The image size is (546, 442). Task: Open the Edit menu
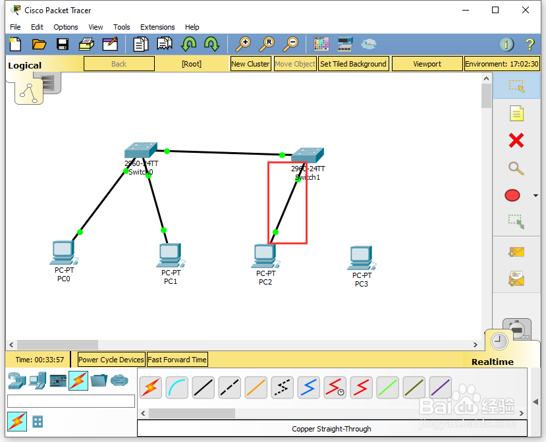pos(37,27)
